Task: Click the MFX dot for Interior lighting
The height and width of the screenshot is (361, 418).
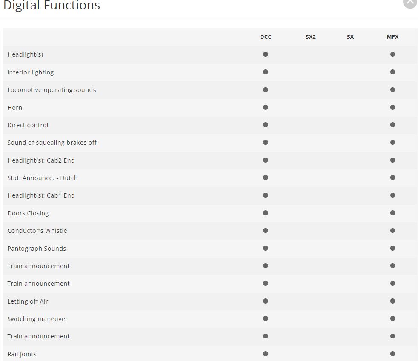Action: tap(392, 72)
